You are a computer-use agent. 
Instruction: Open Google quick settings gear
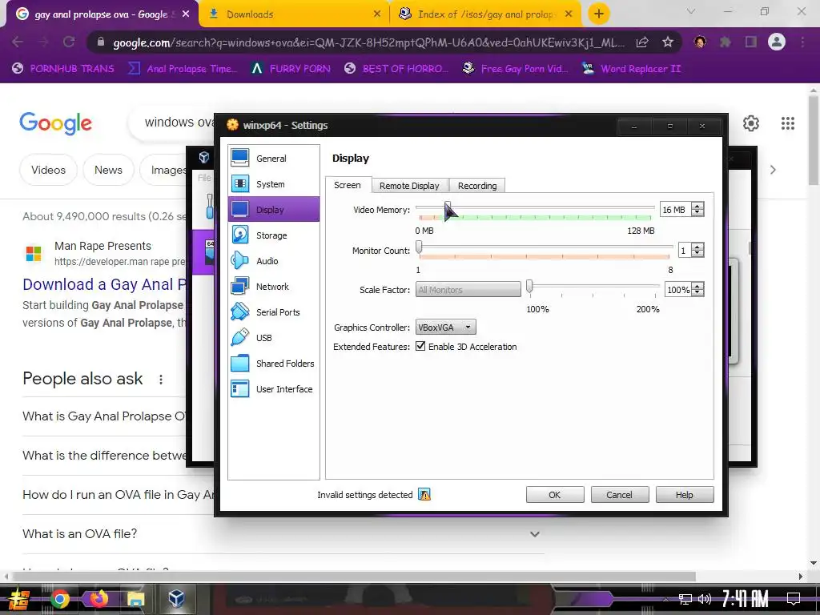pos(751,123)
